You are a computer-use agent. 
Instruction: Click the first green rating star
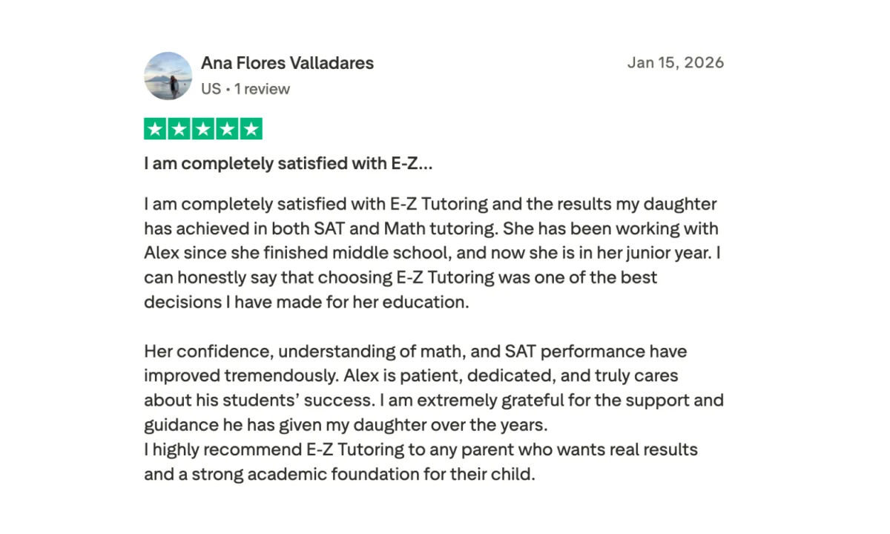[x=155, y=130]
